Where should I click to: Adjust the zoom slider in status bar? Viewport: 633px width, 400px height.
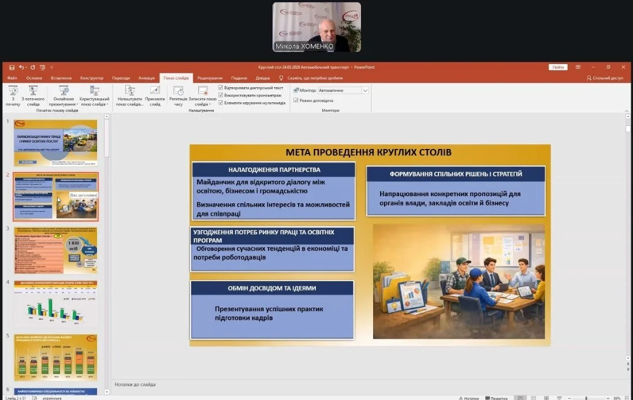pos(586,398)
